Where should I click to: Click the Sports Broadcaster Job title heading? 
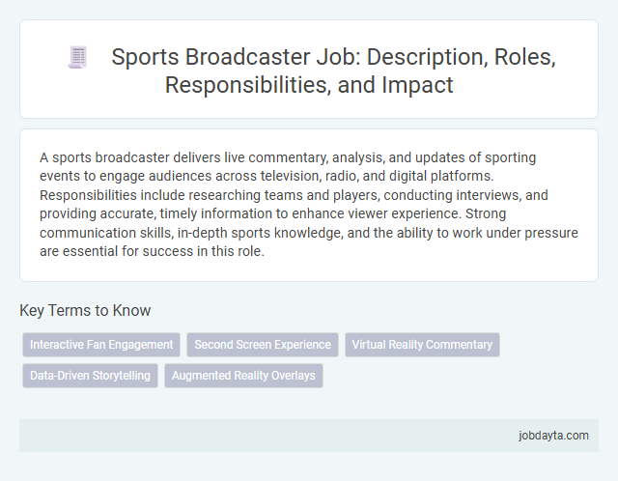(333, 71)
